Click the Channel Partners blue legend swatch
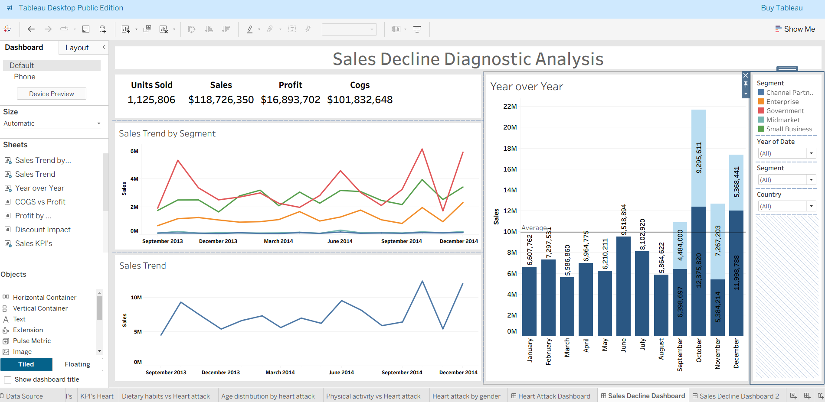Screen dimensions: 825x402 761,93
